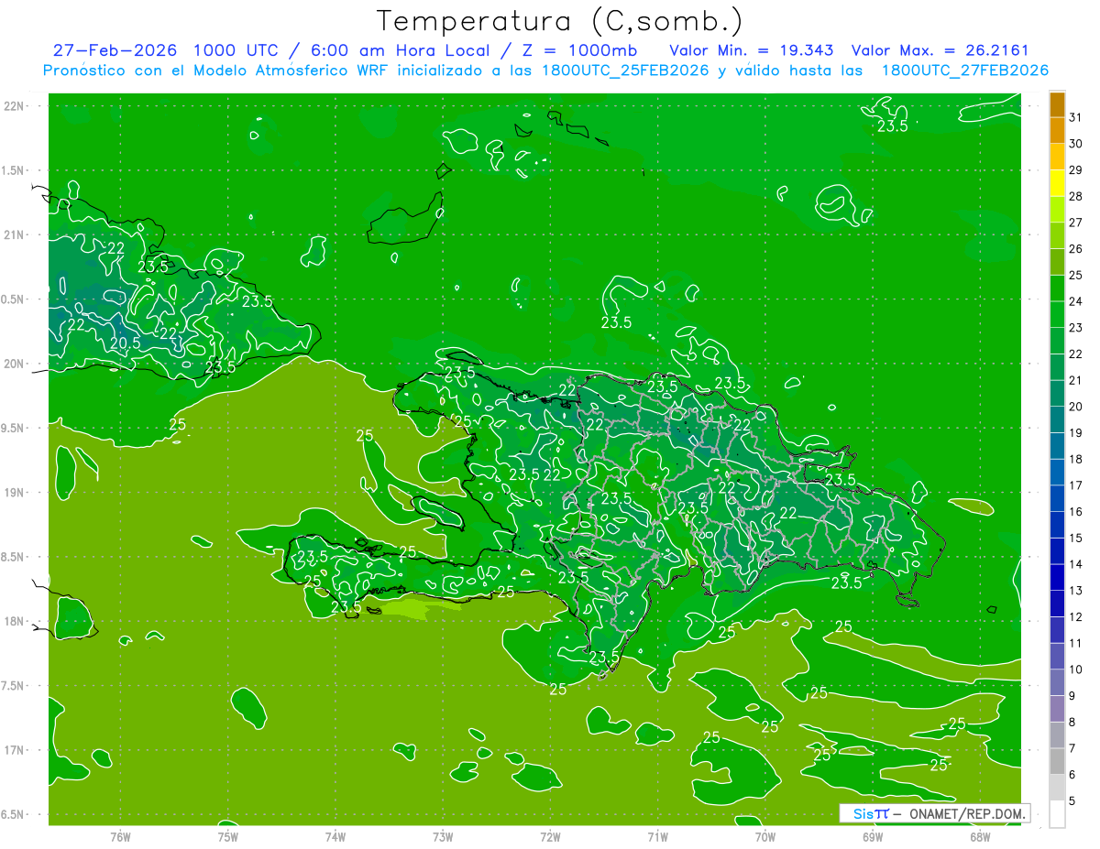1100x849 pixels.
Task: Click the "22N" latitude label
Action: coord(15,106)
